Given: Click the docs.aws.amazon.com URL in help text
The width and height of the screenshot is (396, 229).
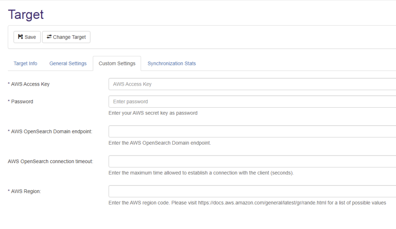Looking at the screenshot, I should tap(262, 202).
